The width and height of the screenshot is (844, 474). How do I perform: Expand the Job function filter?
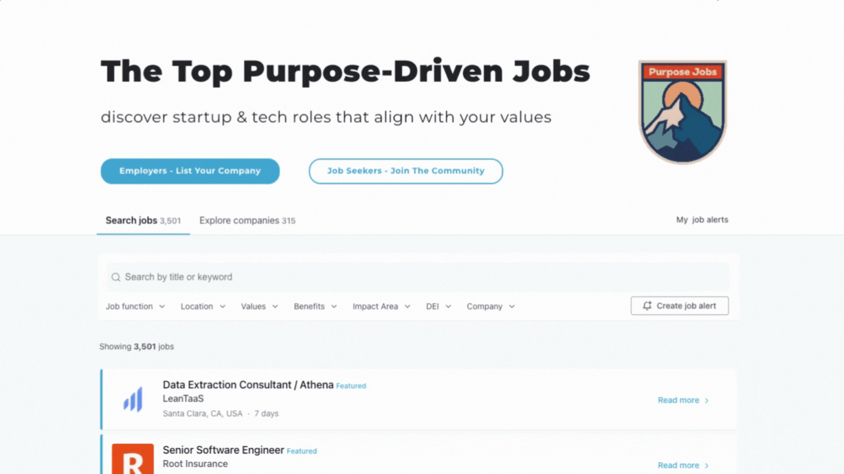[x=135, y=306]
